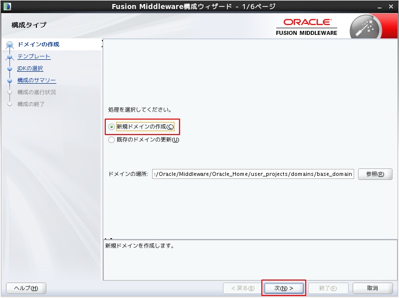Click the 構成のサマリー step bullet icon

coord(9,81)
